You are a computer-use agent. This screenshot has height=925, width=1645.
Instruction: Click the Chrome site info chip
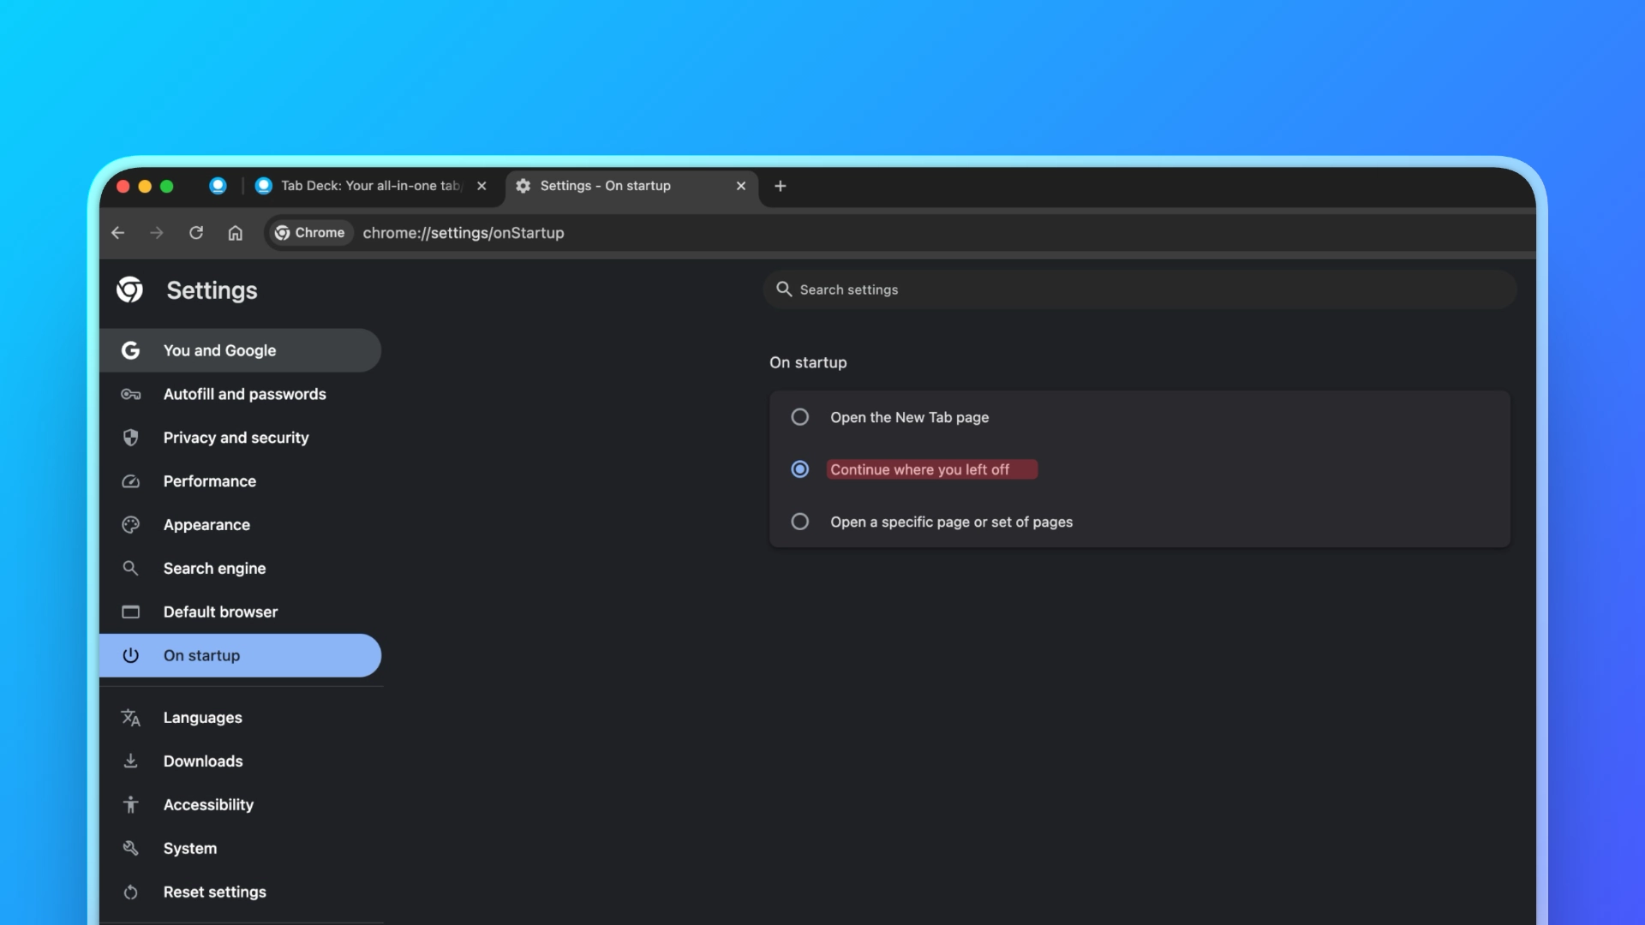[x=310, y=233]
